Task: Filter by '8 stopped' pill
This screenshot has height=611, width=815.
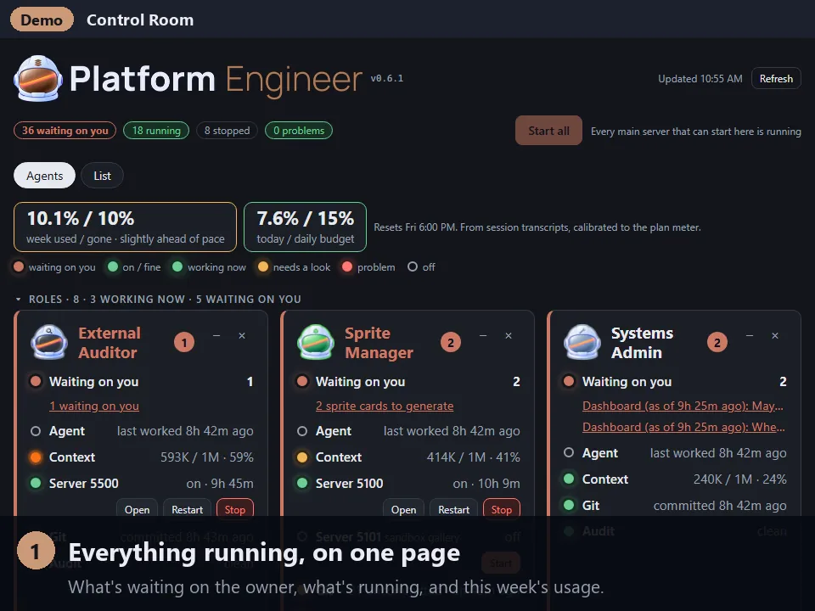Action: 228,131
